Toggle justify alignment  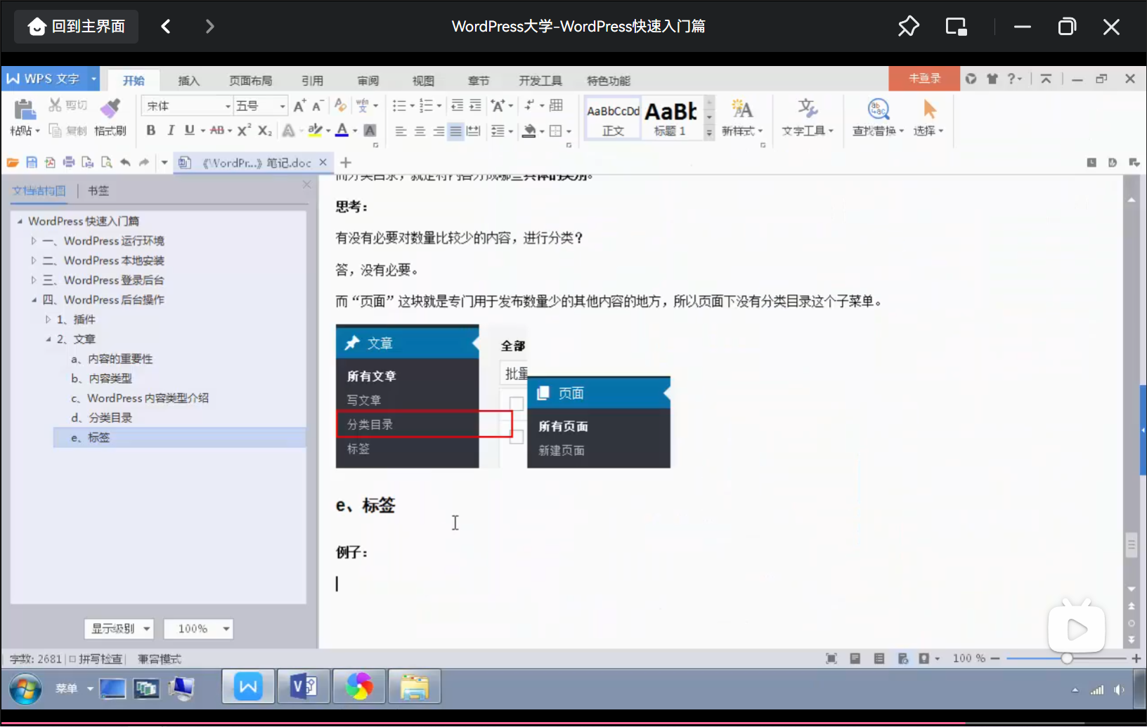[x=455, y=131]
